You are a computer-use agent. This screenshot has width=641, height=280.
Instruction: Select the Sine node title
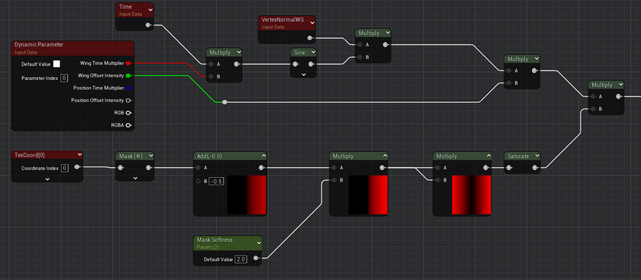[x=300, y=53]
